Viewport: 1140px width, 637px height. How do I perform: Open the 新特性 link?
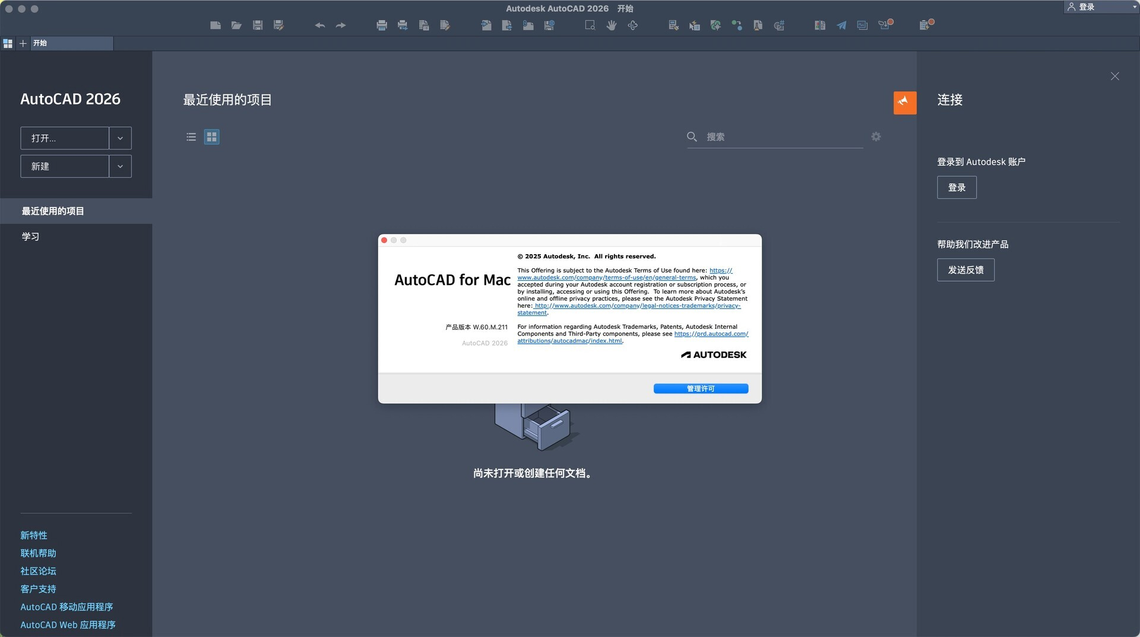tap(34, 535)
